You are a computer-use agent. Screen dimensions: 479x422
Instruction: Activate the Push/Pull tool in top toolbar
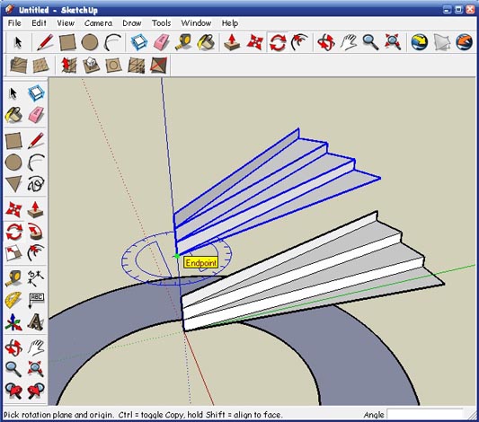tap(232, 42)
